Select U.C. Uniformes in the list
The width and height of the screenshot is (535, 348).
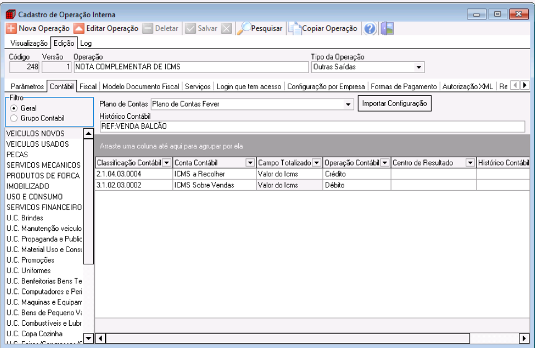coord(44,271)
